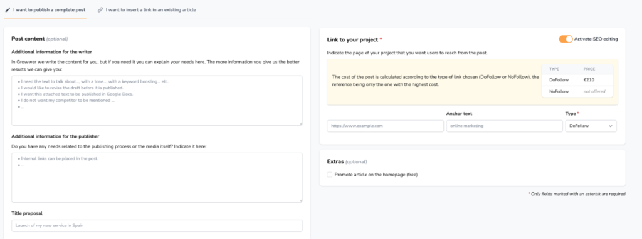642x239 pixels.
Task: Select the DoFollow row label in price table
Action: click(559, 80)
